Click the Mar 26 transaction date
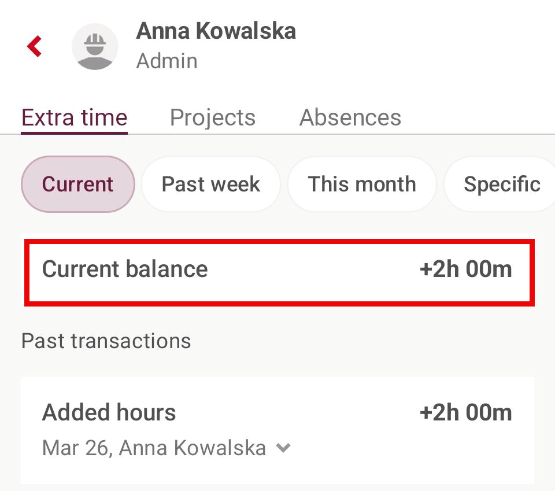Image resolution: width=555 pixels, height=491 pixels. click(x=76, y=448)
